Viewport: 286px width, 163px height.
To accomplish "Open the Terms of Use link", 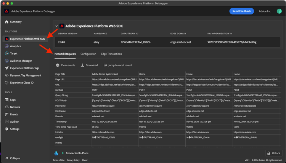I will tap(59, 160).
